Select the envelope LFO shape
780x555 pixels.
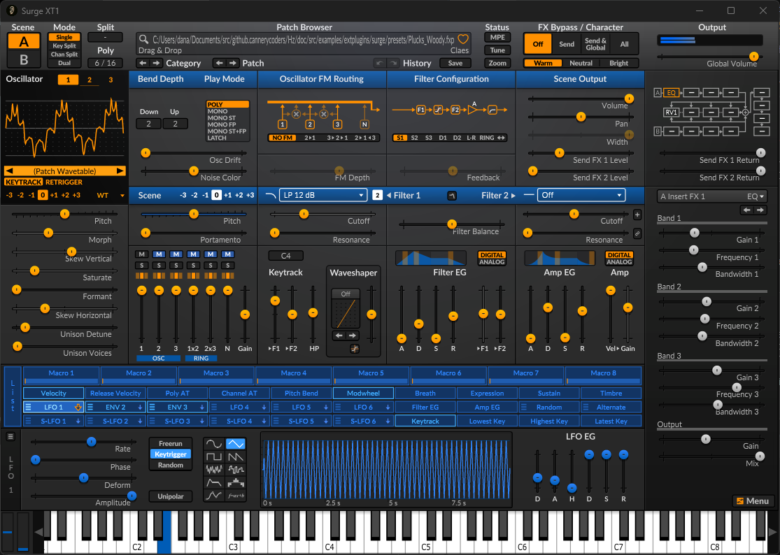(x=214, y=482)
